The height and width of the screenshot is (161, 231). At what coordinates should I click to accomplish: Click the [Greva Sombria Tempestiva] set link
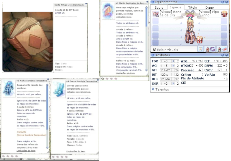coord(31,135)
